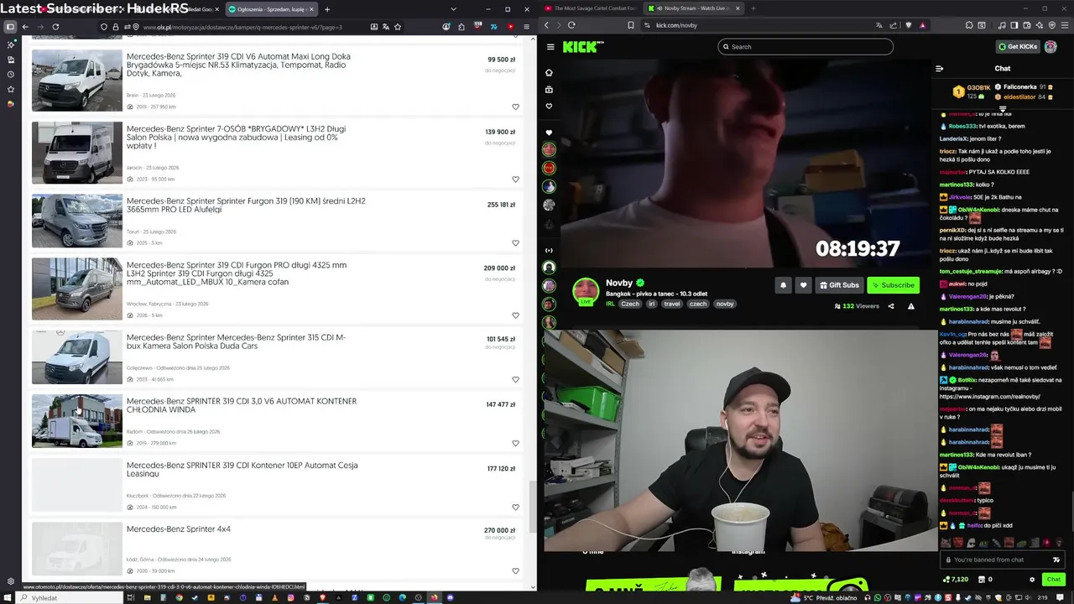
Task: Click the green Chat send button
Action: coord(1054,580)
